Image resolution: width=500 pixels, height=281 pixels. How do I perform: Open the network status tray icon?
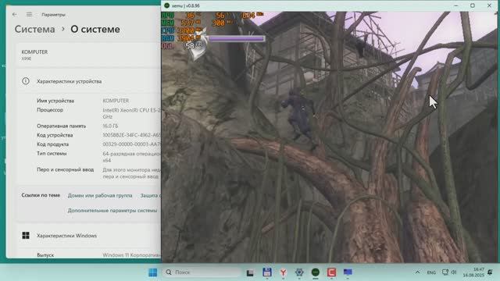445,272
